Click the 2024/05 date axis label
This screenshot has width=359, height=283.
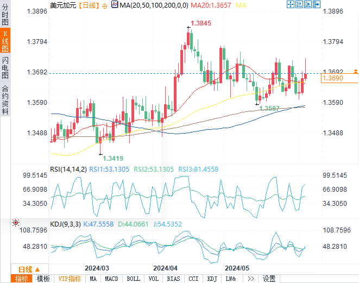point(237,268)
